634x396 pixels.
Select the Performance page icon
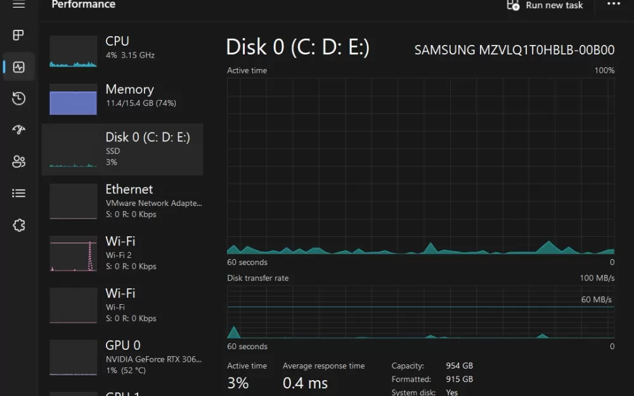(18, 67)
